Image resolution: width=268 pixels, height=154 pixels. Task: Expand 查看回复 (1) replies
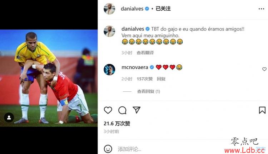148,91
